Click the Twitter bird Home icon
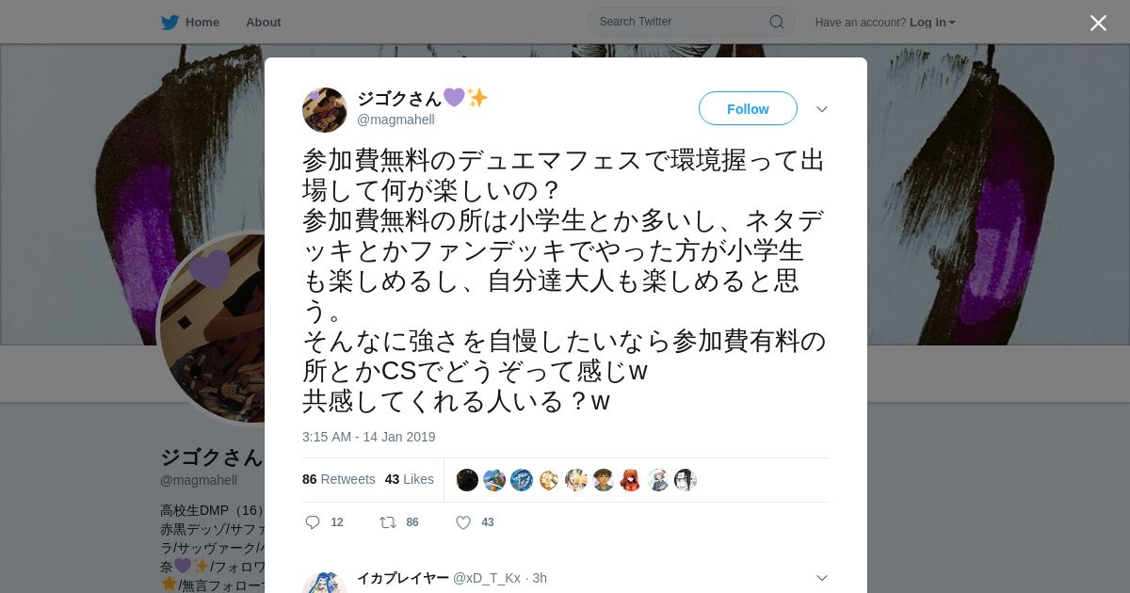Image resolution: width=1130 pixels, height=593 pixels. [x=170, y=23]
